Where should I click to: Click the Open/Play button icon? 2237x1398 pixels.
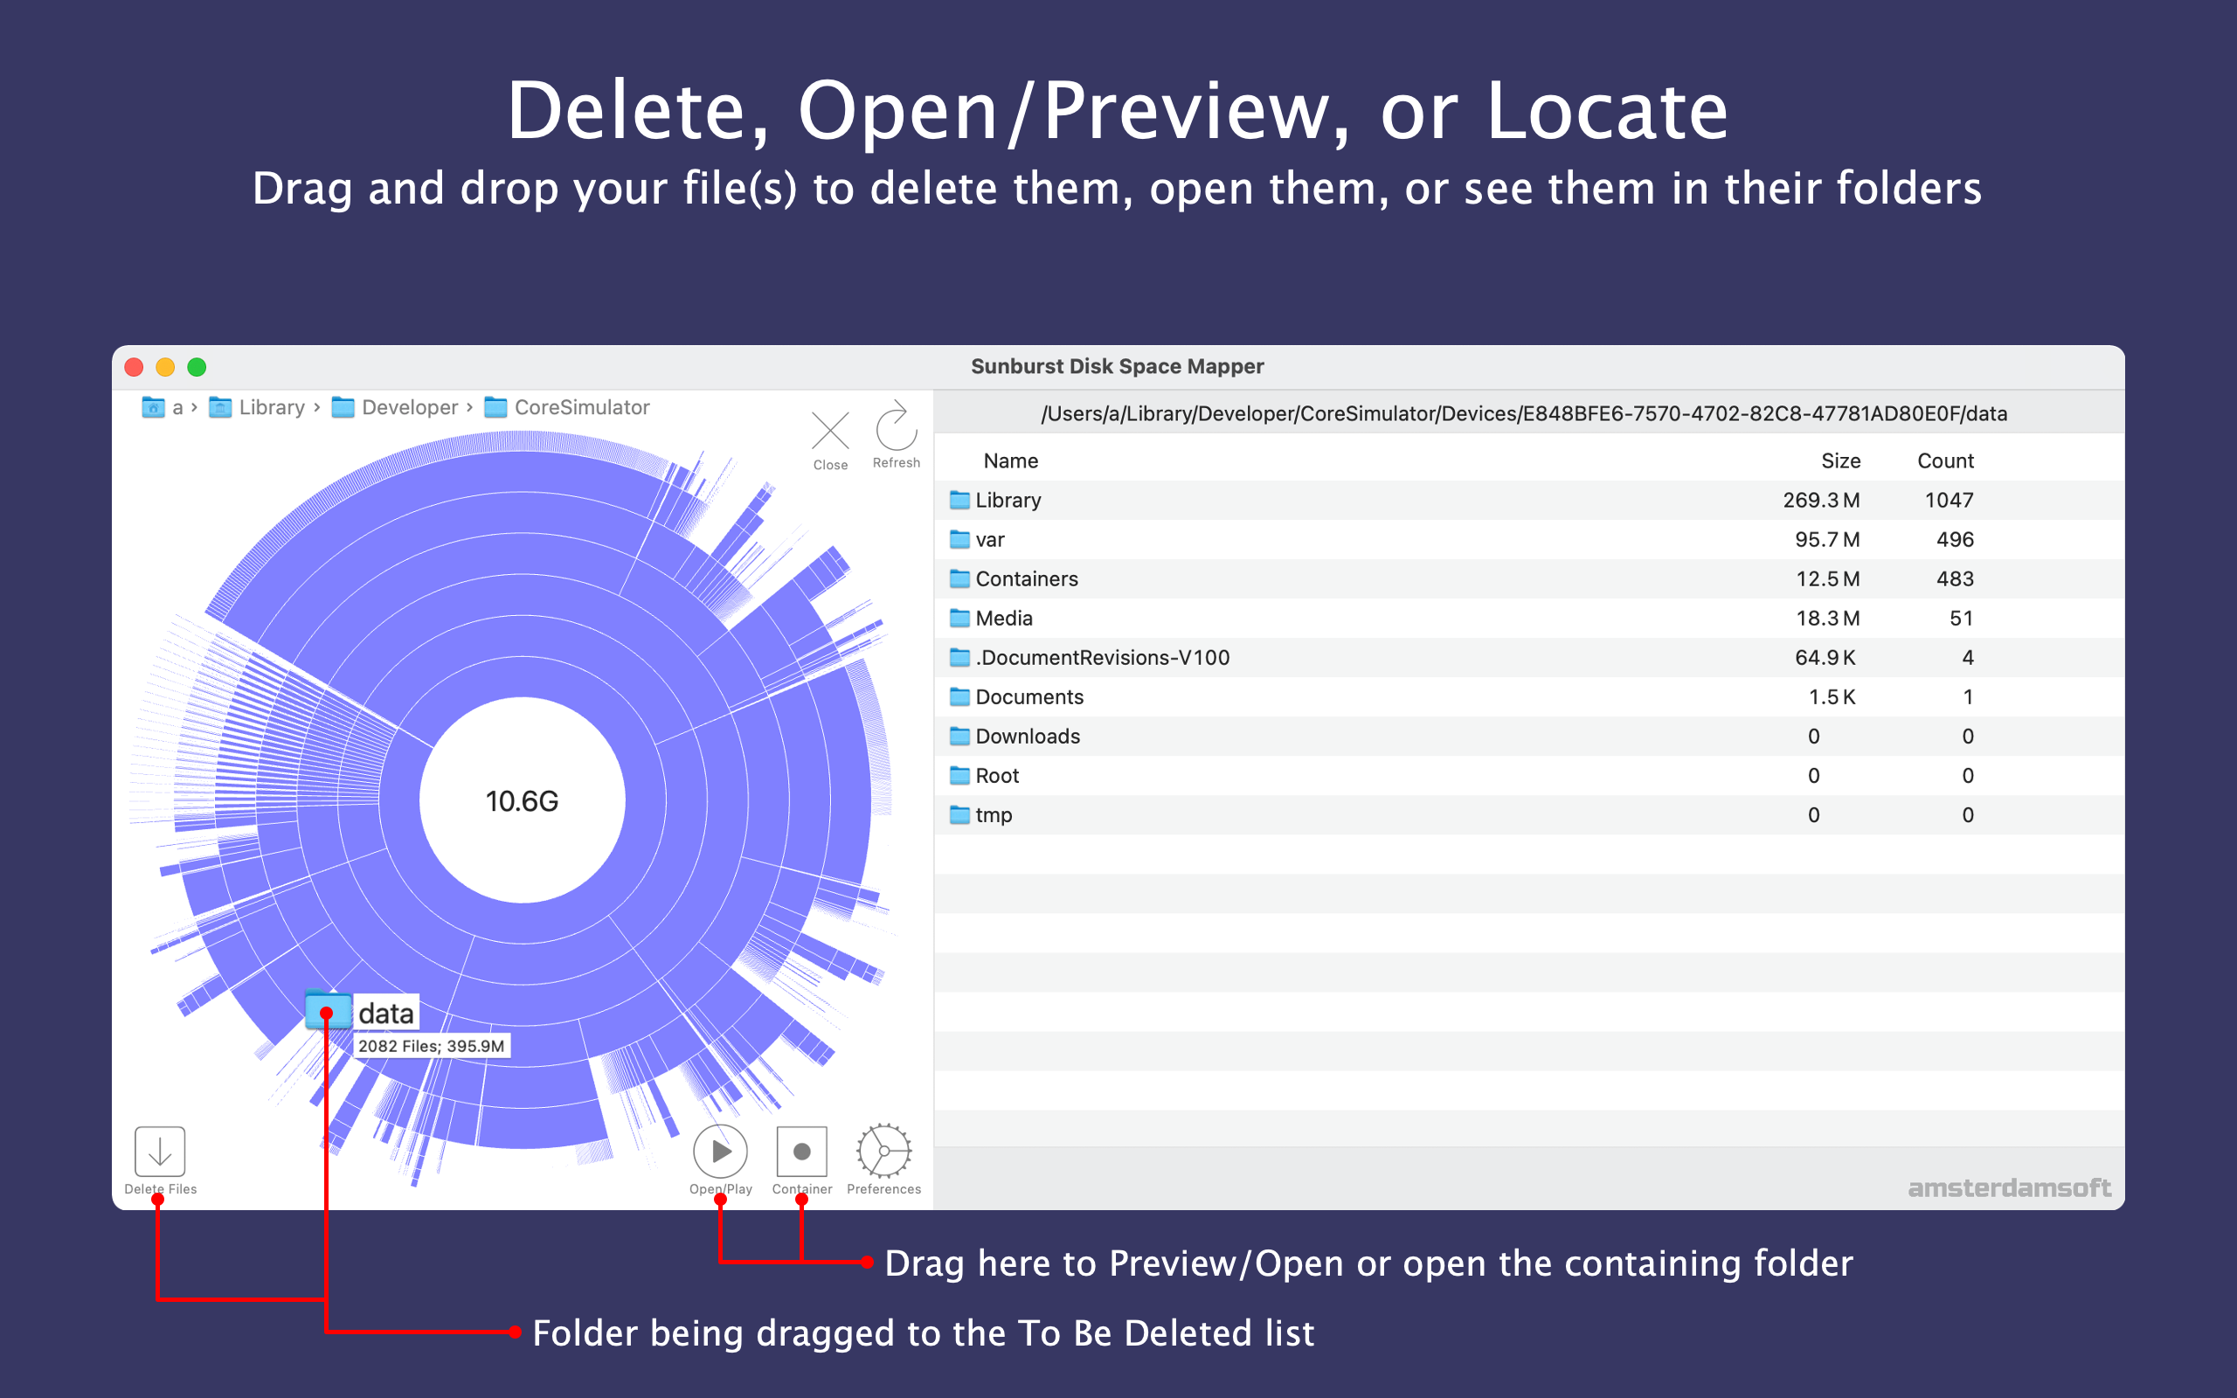(720, 1151)
